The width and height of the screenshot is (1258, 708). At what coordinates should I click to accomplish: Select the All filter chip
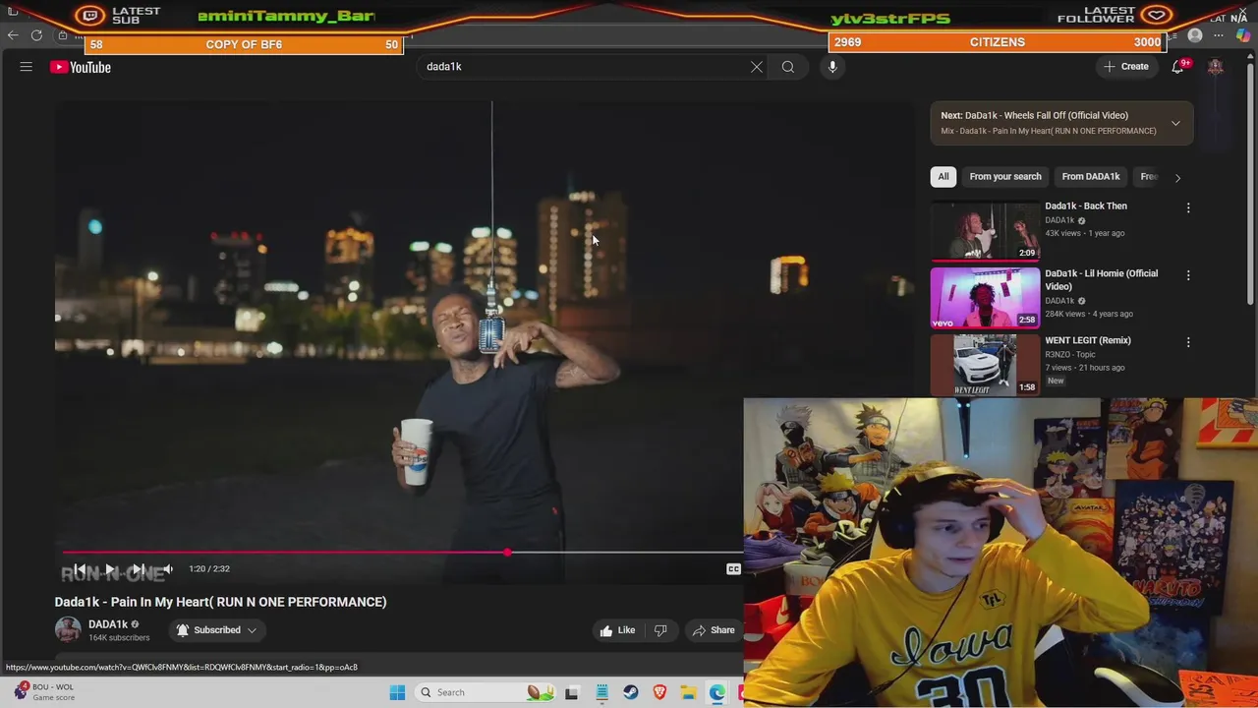tap(943, 176)
